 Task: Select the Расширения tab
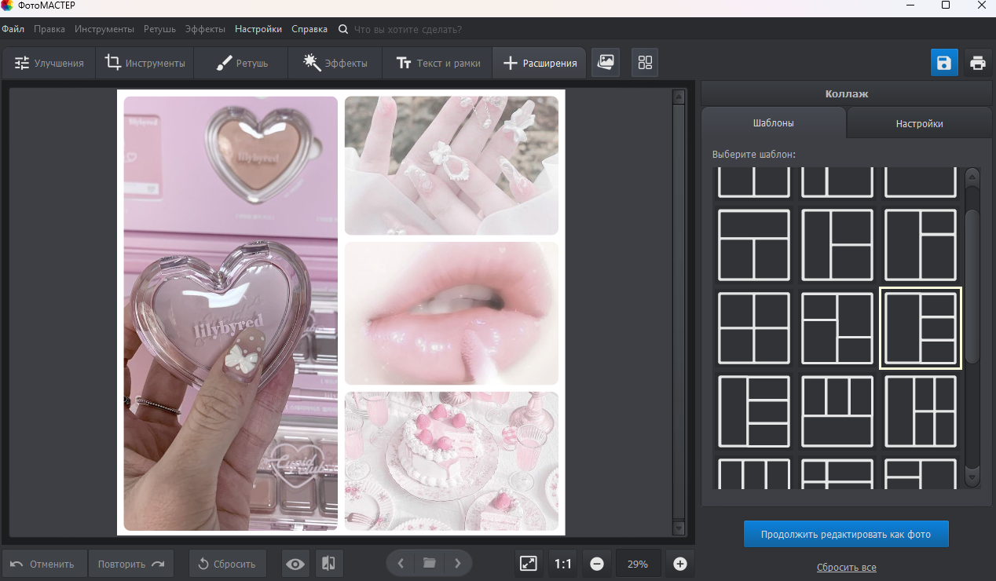(540, 63)
